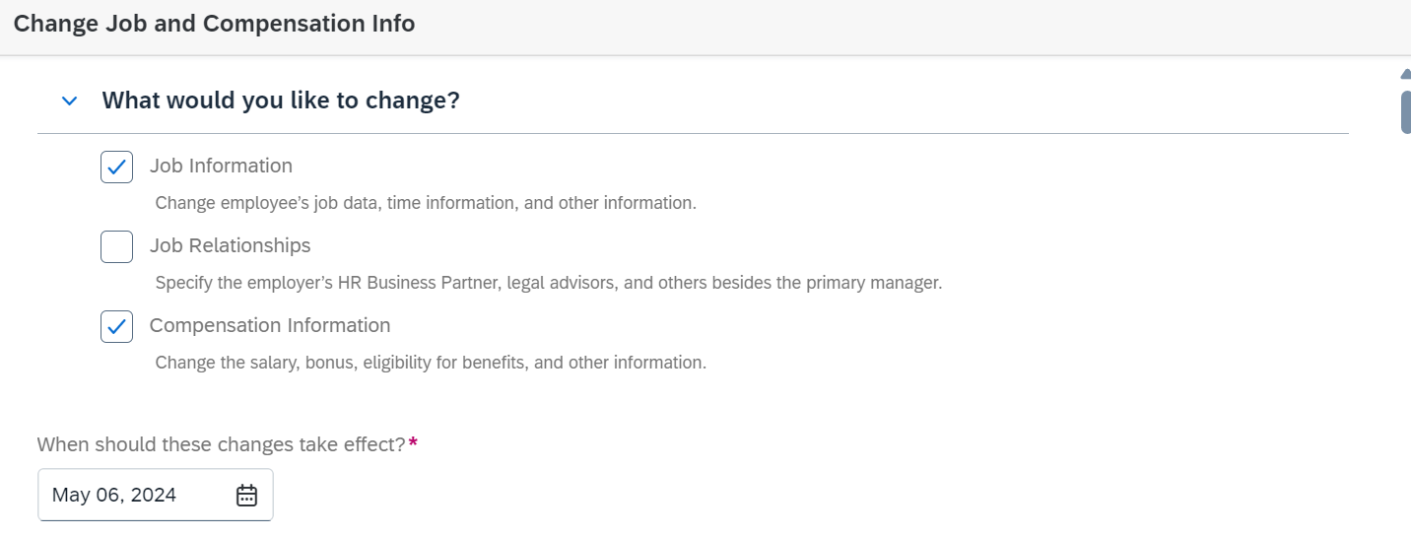
Task: Select the 'Job Information' label text
Action: coord(221,166)
